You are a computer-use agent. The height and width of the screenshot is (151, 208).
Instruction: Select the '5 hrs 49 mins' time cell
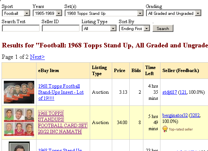(x=152, y=123)
